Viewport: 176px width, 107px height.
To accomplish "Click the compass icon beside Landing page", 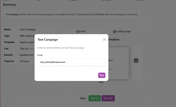I will pos(114,32).
